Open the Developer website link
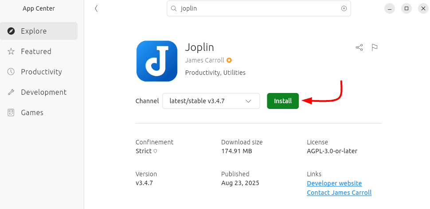430x209 pixels. point(334,183)
